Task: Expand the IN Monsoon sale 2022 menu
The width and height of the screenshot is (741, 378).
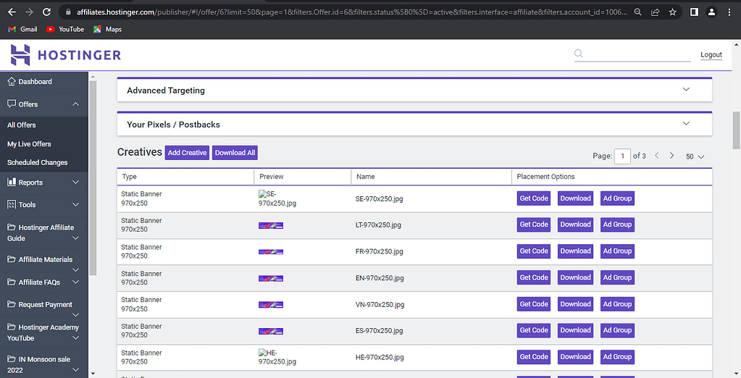Action: tap(75, 370)
